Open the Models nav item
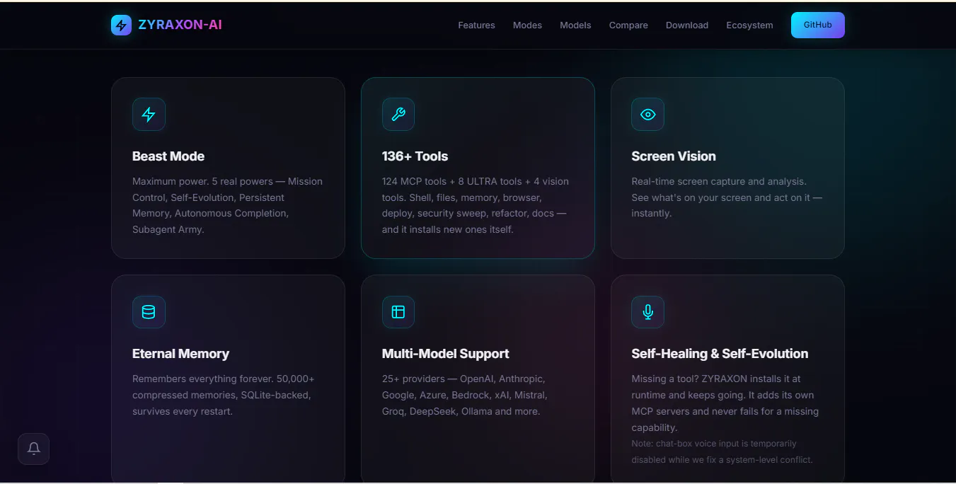 575,25
